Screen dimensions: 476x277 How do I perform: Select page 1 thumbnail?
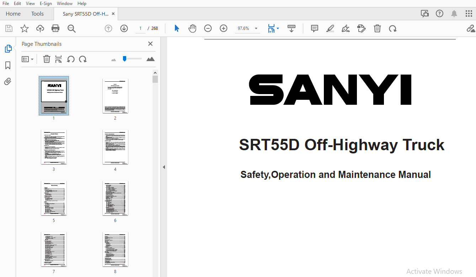54,96
